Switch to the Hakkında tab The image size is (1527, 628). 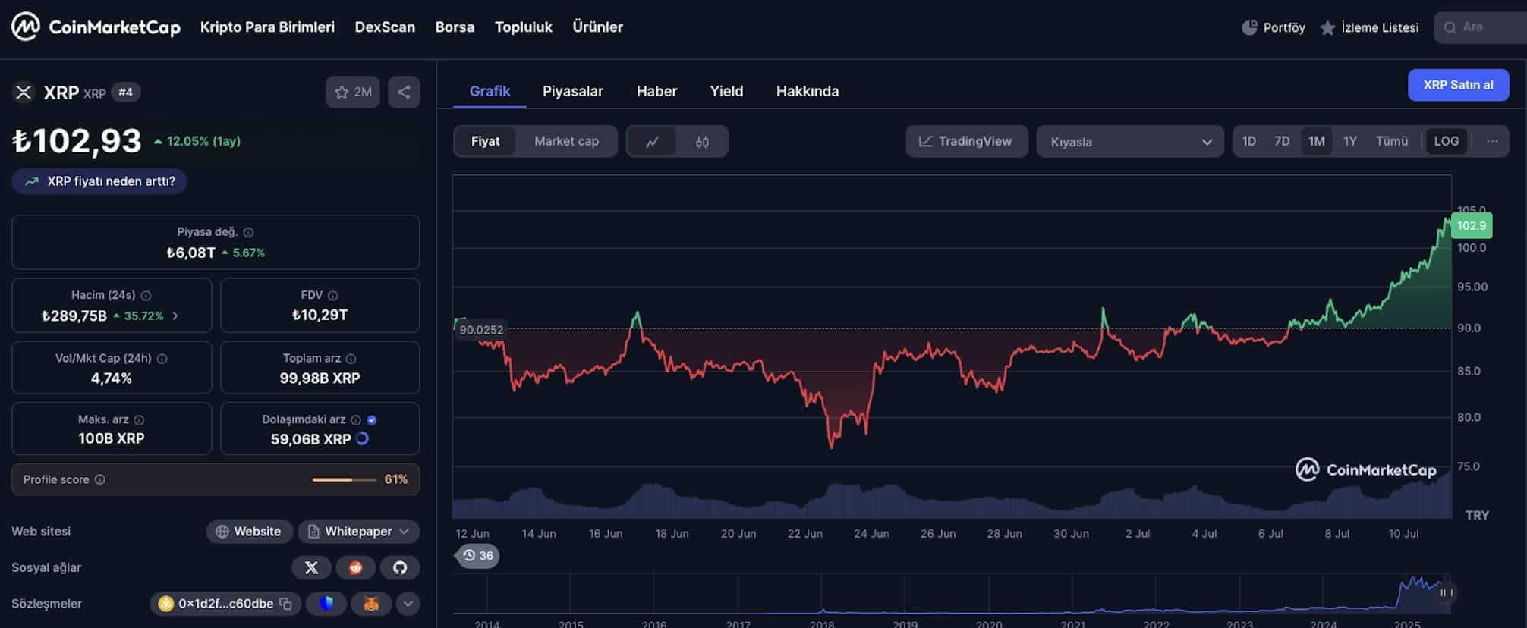[x=808, y=91]
